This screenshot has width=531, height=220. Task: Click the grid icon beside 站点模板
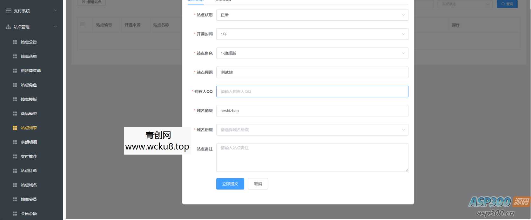click(15, 99)
